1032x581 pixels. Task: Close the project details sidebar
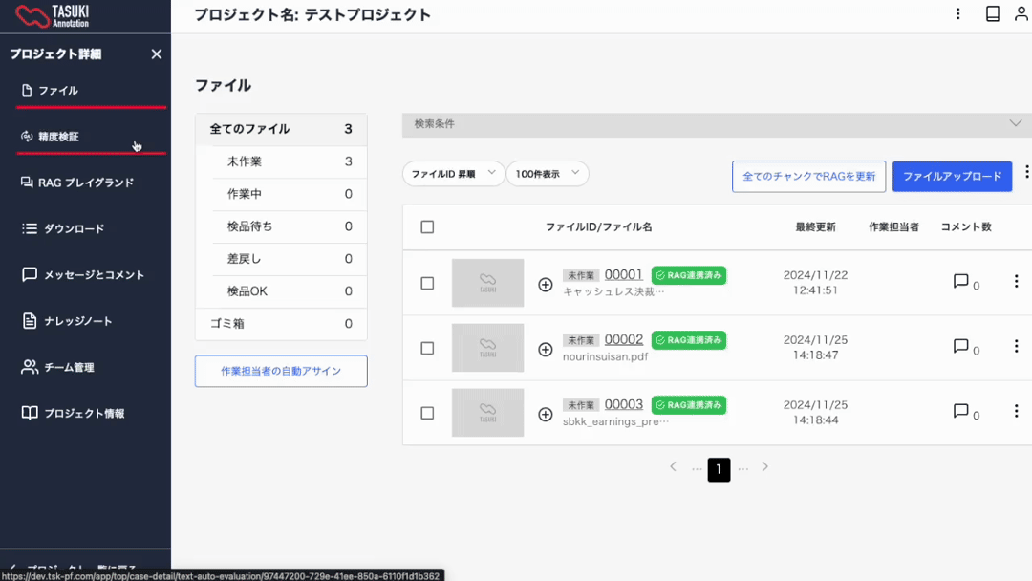click(x=156, y=54)
